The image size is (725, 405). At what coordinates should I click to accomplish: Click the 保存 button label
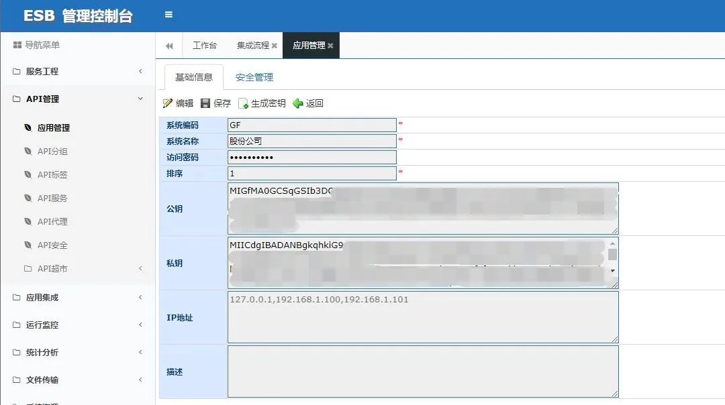222,103
